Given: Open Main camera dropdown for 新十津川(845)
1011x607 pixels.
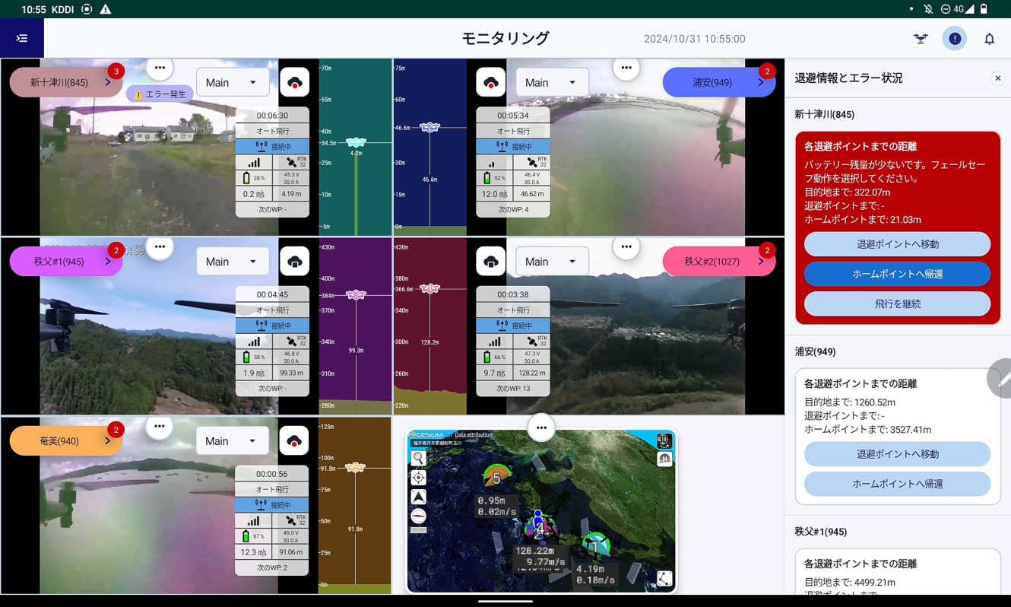Looking at the screenshot, I should point(232,82).
